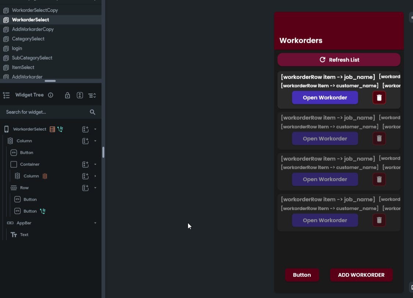This screenshot has width=413, height=298.
Task: Select the WorkorderSelect page in list
Action: pyautogui.click(x=30, y=20)
